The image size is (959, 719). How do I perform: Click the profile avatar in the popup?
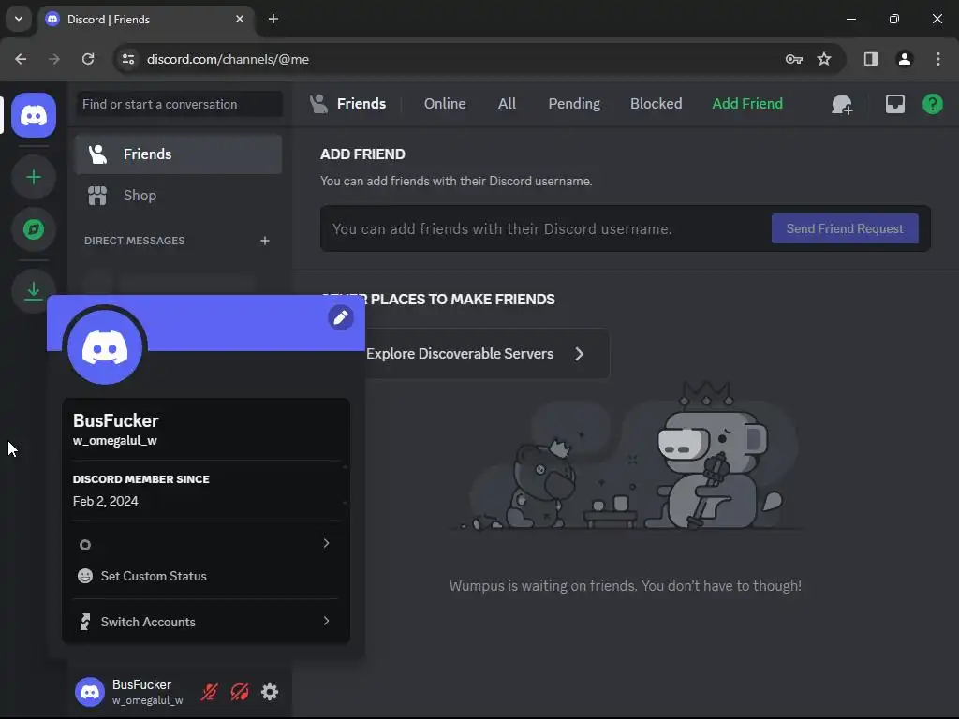(105, 347)
